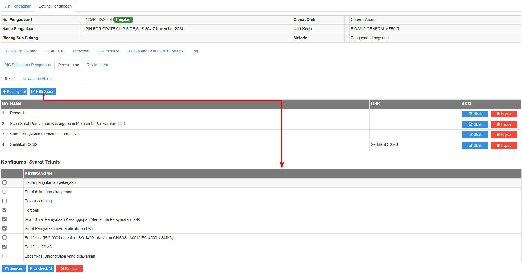The width and height of the screenshot is (522, 275).
Task: Click Hapus for Surat Pernyataan LK3 row
Action: point(504,135)
